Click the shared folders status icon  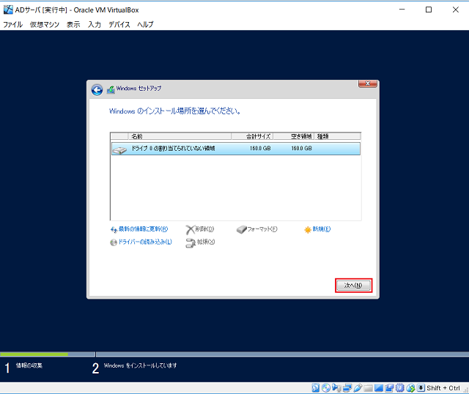click(369, 387)
